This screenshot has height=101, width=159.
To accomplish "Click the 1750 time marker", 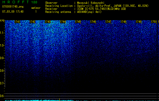I will (154, 22).
